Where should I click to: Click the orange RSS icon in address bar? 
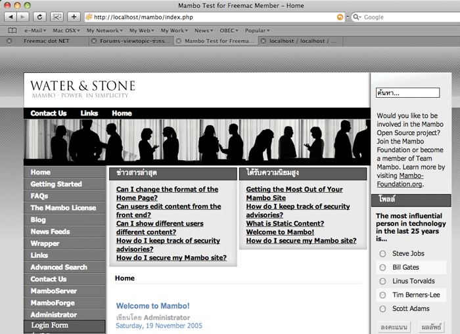340,17
